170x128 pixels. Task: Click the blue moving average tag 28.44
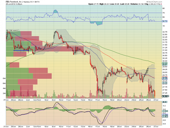click(x=165, y=79)
